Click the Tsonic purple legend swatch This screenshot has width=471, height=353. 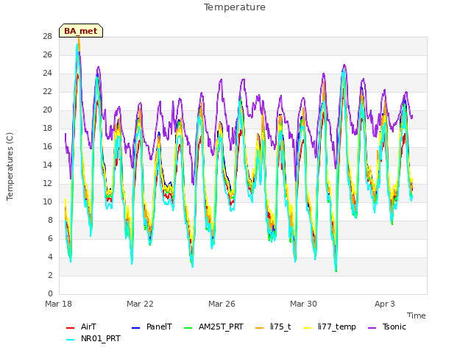[372, 328]
